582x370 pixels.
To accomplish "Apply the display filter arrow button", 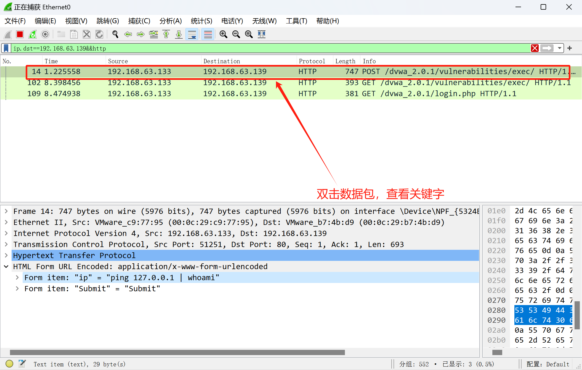I will tap(547, 48).
